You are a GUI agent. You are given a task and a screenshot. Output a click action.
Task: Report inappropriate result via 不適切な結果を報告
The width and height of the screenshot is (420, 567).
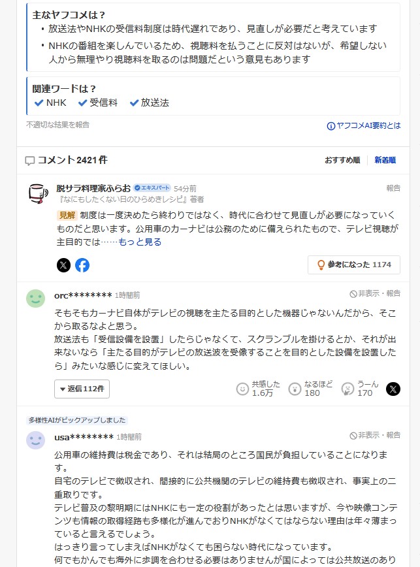coord(58,125)
